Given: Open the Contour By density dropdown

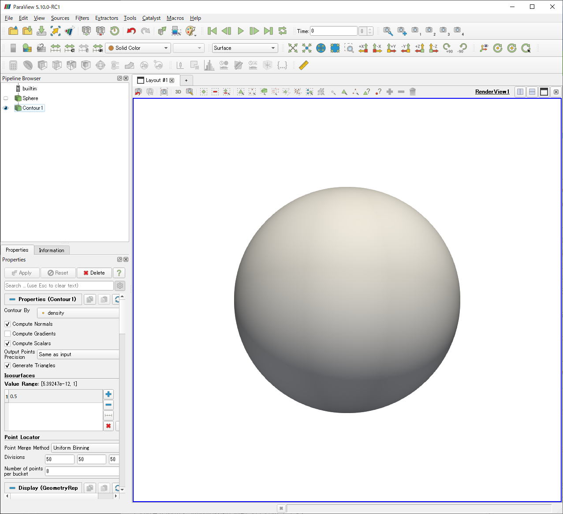Looking at the screenshot, I should point(78,313).
